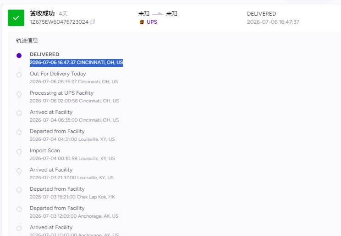Click marker for Departed from Facility Louisville

click(19, 133)
